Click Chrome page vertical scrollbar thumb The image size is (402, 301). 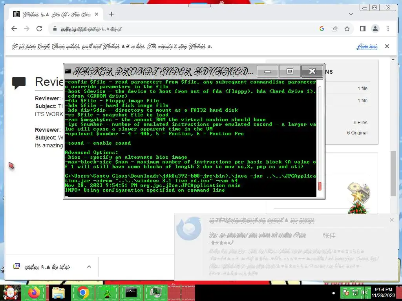tap(393, 174)
